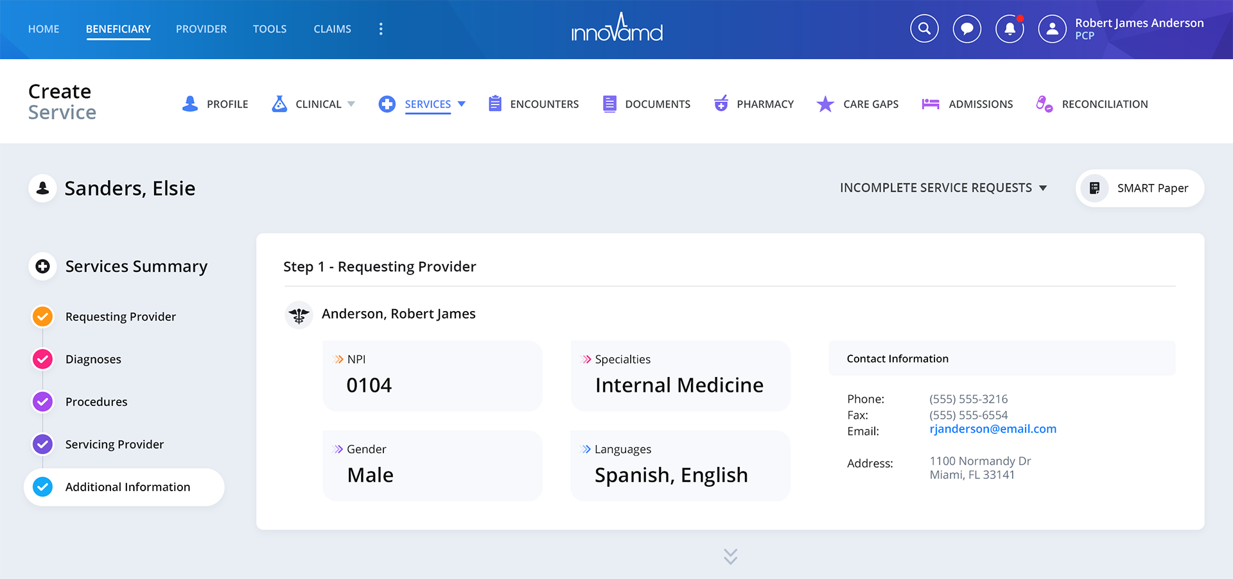
Task: Open the three-dot more menu in header
Action: tap(381, 29)
